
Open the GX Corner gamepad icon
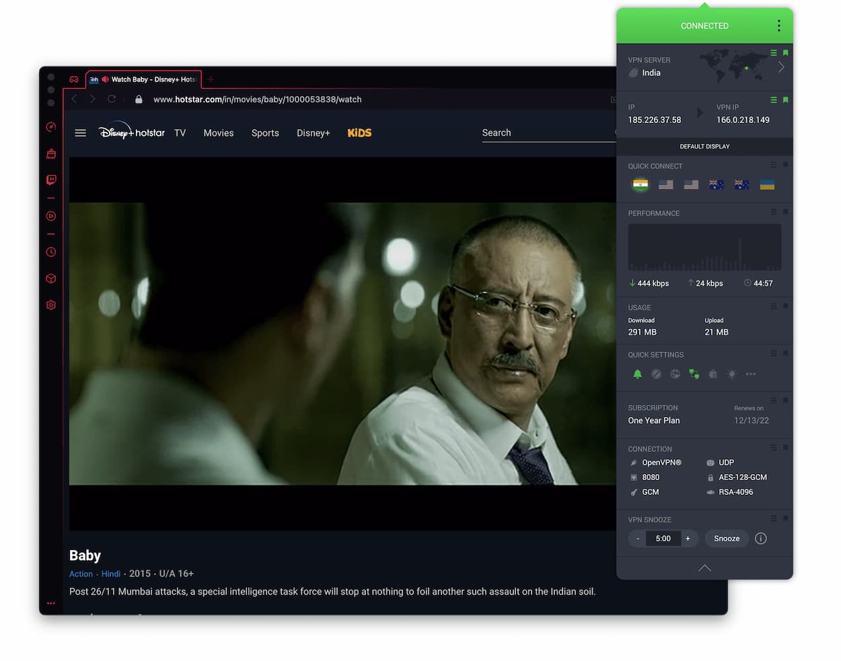coord(74,79)
